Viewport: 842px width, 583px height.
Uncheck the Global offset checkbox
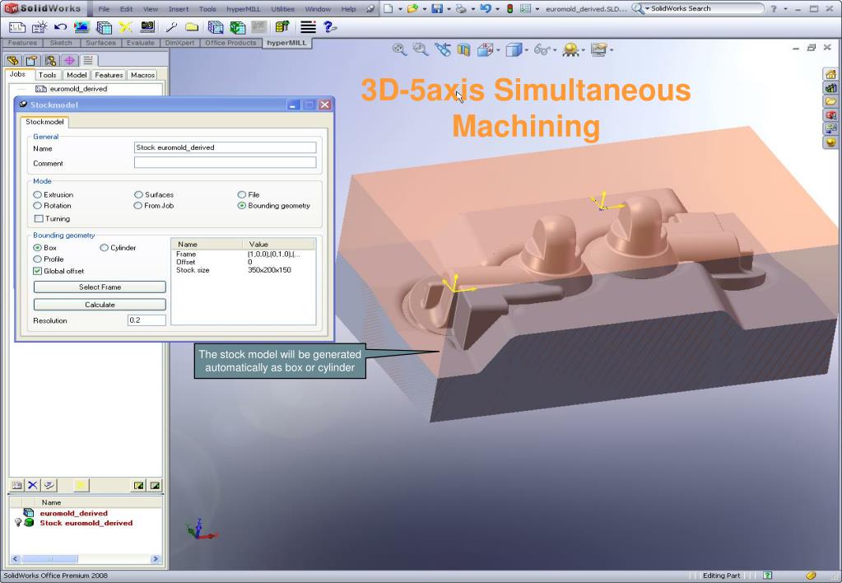(x=38, y=271)
